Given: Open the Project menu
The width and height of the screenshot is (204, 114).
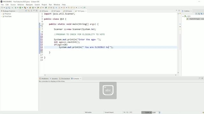Looking at the screenshot, I should (44, 5).
